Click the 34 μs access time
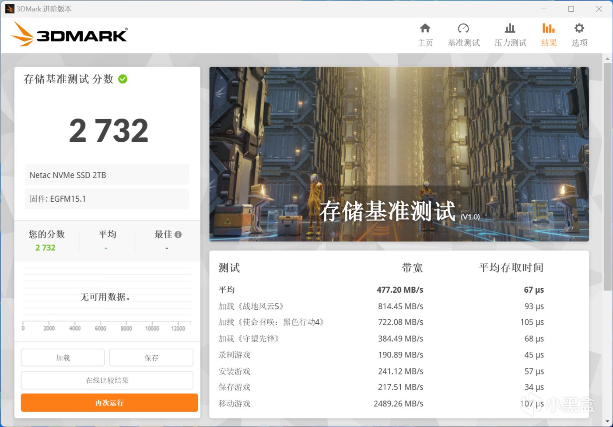The width and height of the screenshot is (613, 427). [534, 387]
